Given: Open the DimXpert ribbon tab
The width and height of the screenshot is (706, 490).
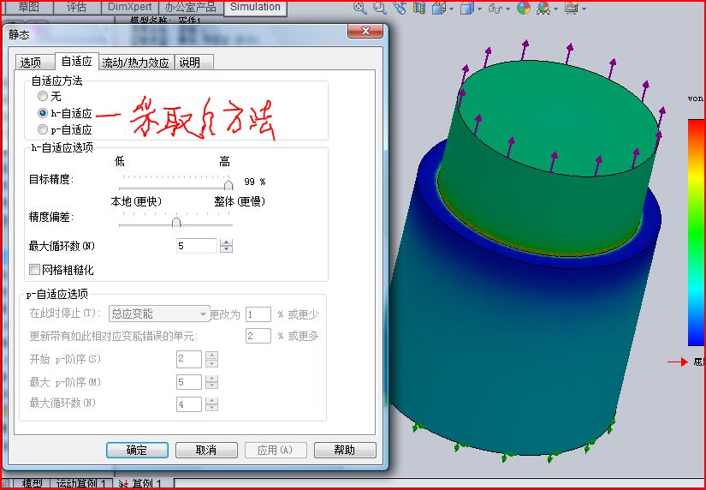Looking at the screenshot, I should click(130, 7).
